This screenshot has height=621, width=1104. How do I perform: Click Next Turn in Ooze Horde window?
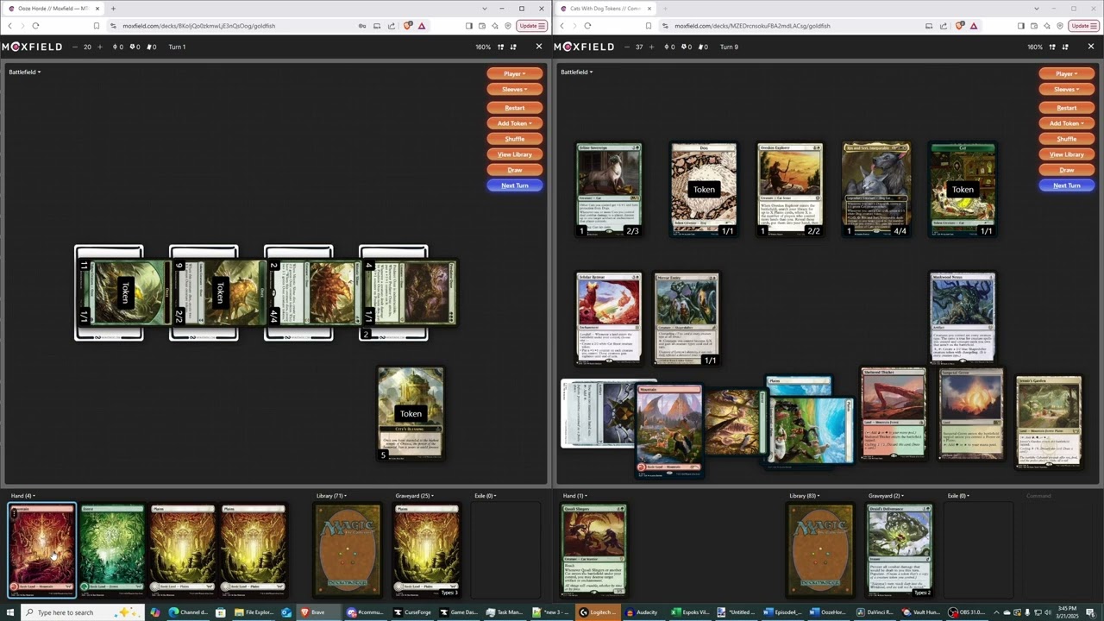(x=514, y=185)
